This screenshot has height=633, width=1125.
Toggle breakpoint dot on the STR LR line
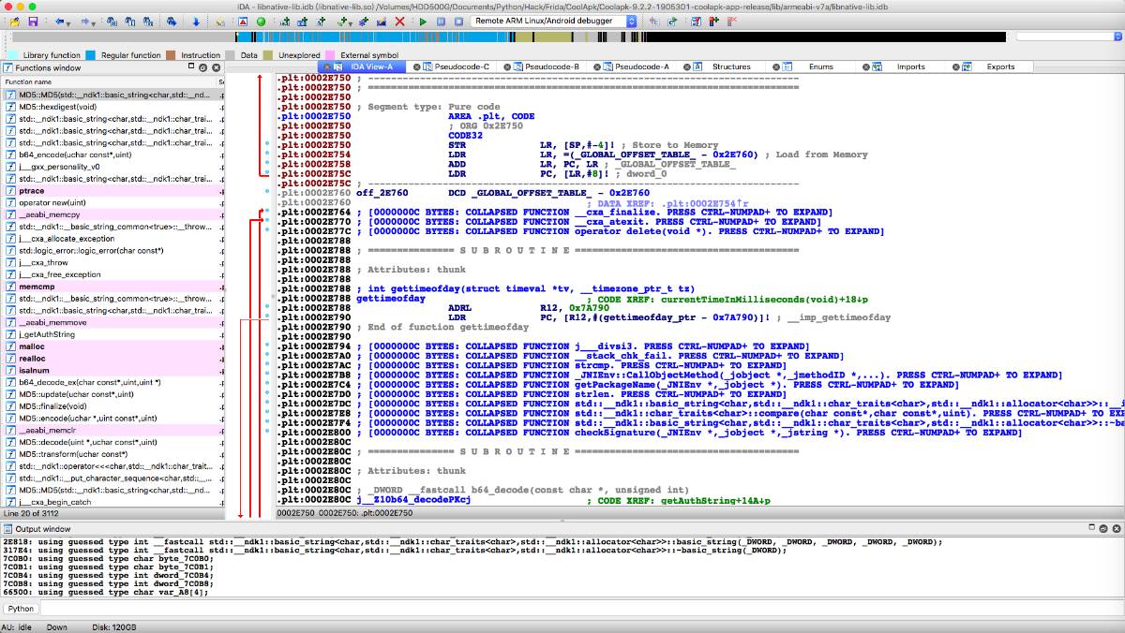[268, 145]
